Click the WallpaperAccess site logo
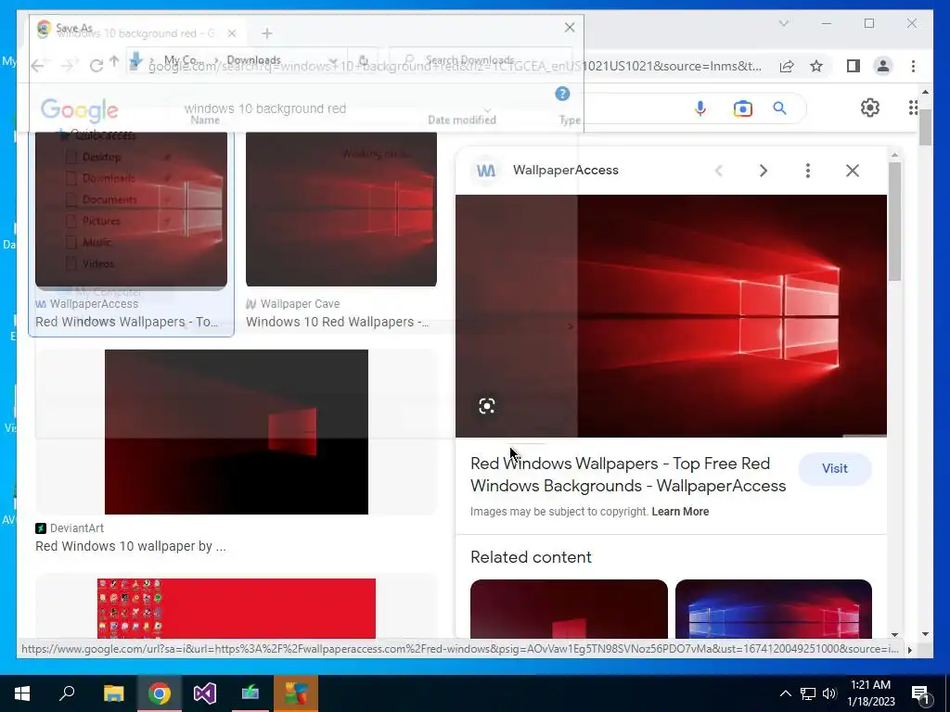This screenshot has width=950, height=712. [x=486, y=171]
